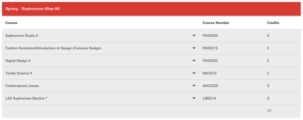Screen dimensions: 303x120
Task: Open the Contemporary Issues course title
Action: click(x=22, y=86)
